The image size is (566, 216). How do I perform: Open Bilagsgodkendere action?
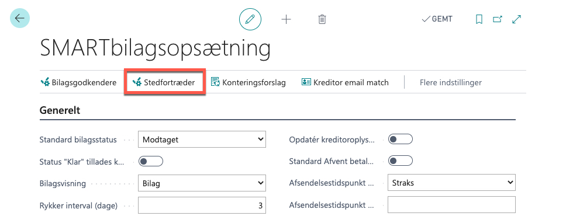click(x=78, y=82)
